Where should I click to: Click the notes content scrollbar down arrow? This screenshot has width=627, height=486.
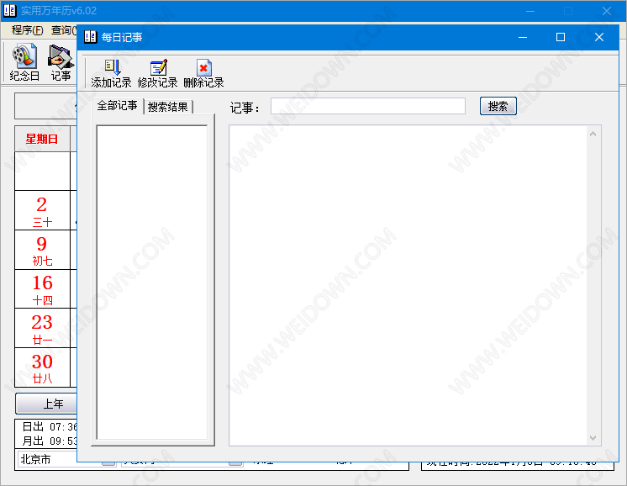(x=594, y=438)
